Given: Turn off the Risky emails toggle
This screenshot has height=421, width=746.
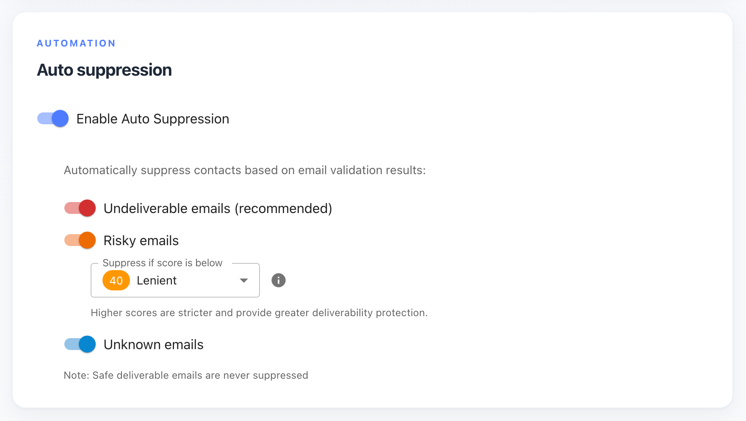Looking at the screenshot, I should tap(80, 240).
